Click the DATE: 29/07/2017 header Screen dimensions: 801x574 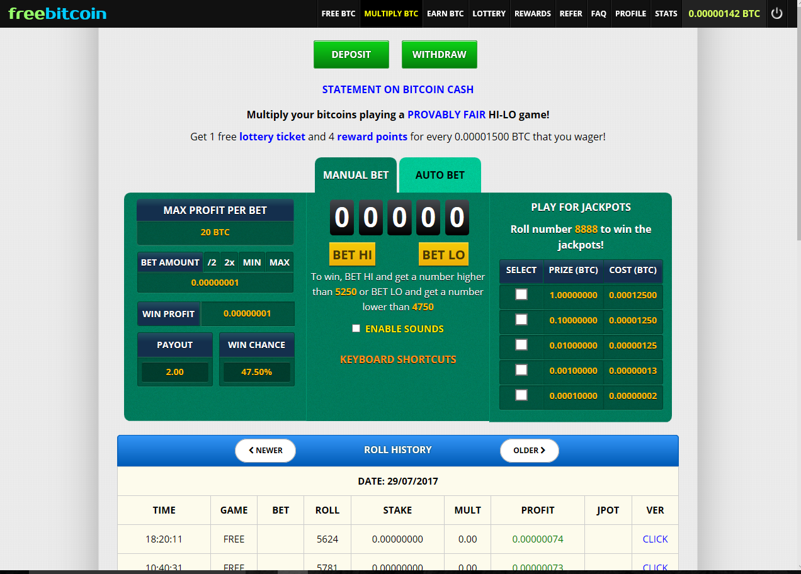[398, 481]
